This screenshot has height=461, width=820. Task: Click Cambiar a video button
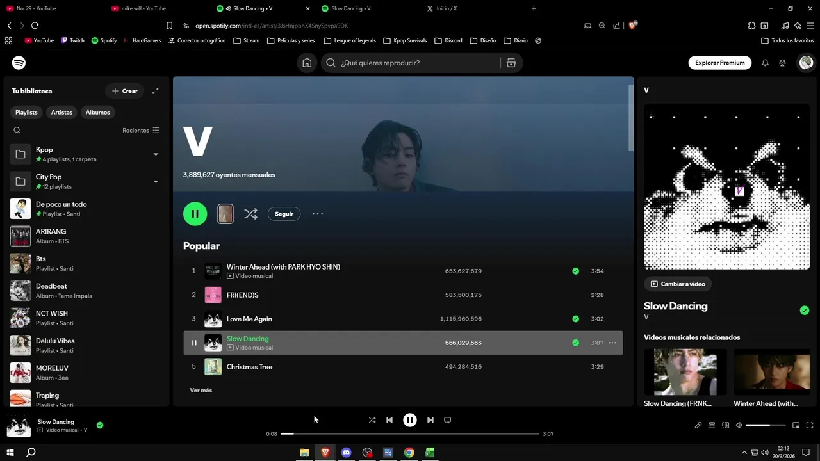tap(678, 284)
